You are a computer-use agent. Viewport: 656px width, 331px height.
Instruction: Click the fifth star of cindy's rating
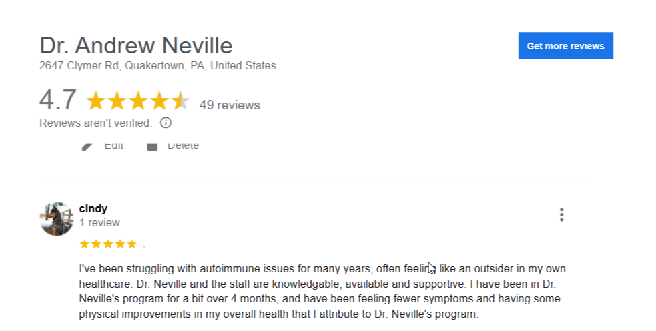[132, 244]
